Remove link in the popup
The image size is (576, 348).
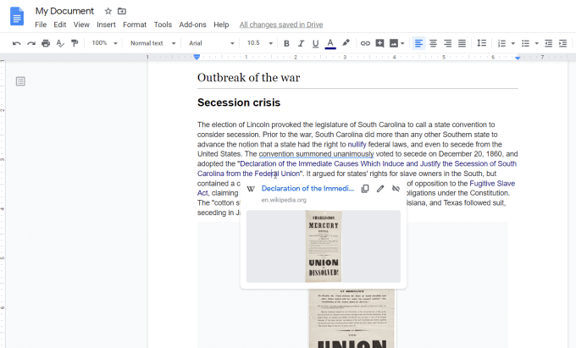(396, 188)
